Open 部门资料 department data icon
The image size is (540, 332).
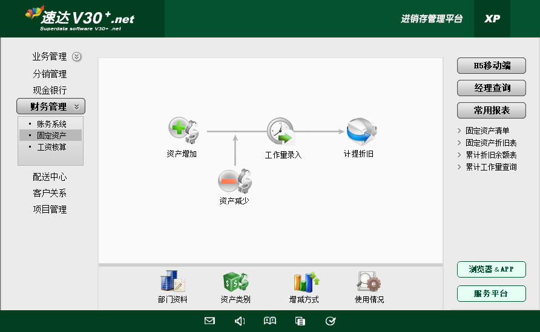pyautogui.click(x=173, y=282)
